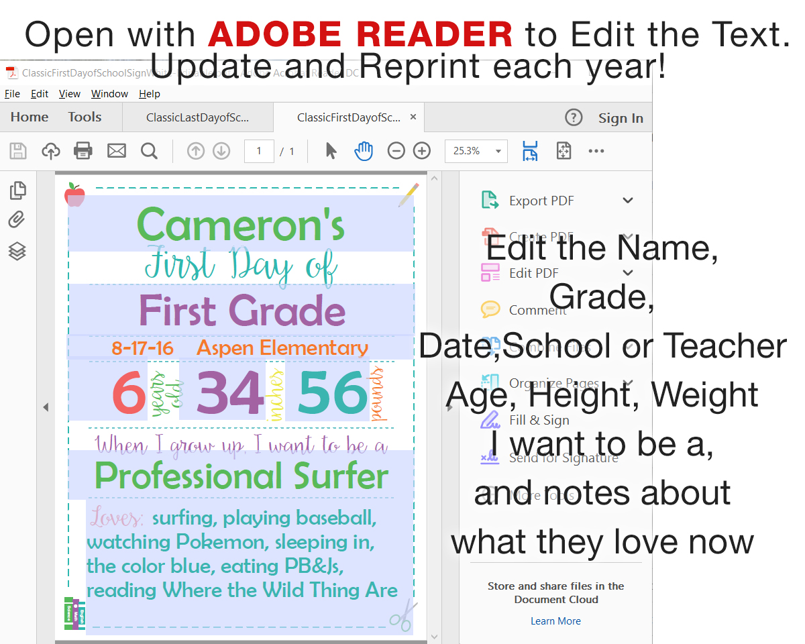Open the more tools ellipsis menu
805x644 pixels.
(x=596, y=151)
